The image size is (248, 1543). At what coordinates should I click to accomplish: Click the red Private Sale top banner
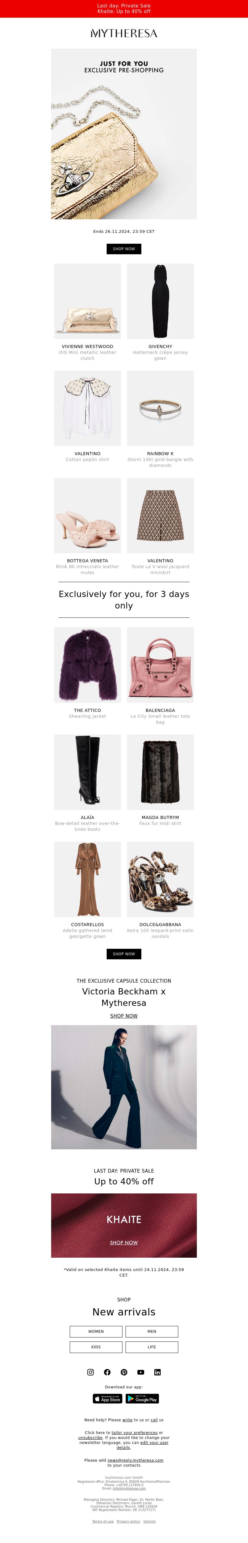124,9
